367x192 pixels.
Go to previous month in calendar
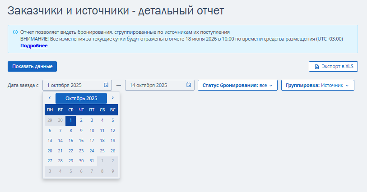[50, 98]
